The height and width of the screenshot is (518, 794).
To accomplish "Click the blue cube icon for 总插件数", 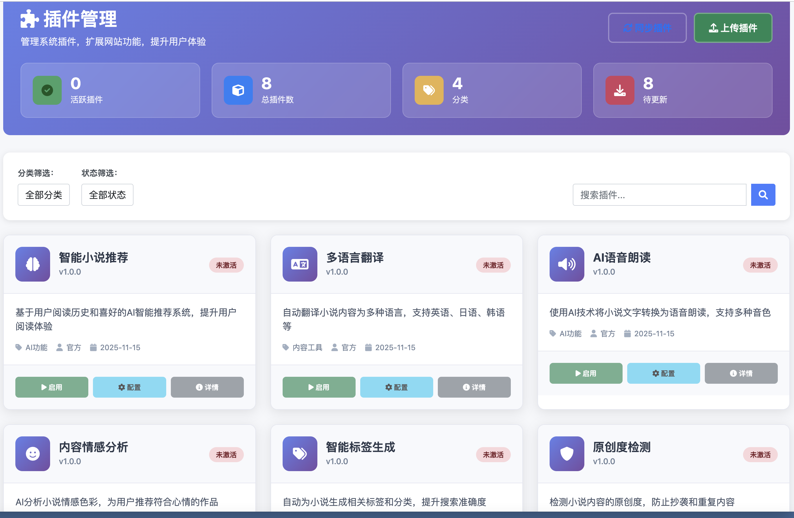I will click(x=238, y=90).
